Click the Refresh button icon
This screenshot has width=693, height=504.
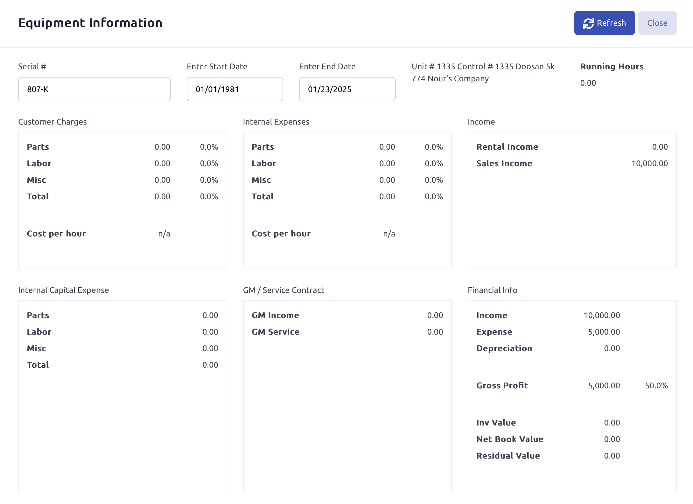[x=588, y=23]
